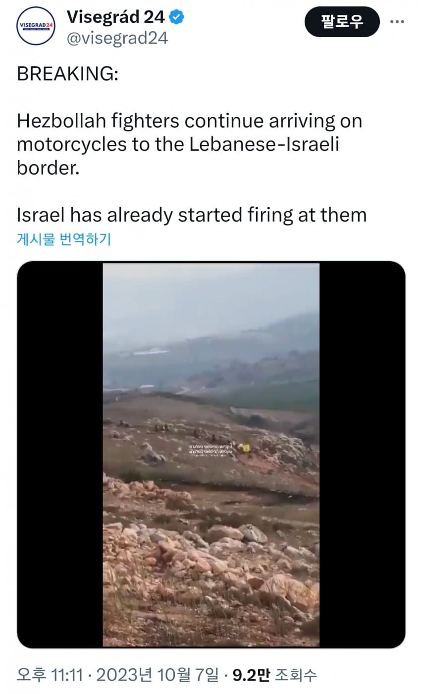Click the Israel has already started firing line
Image resolution: width=421 pixels, height=694 pixels.
(x=192, y=215)
